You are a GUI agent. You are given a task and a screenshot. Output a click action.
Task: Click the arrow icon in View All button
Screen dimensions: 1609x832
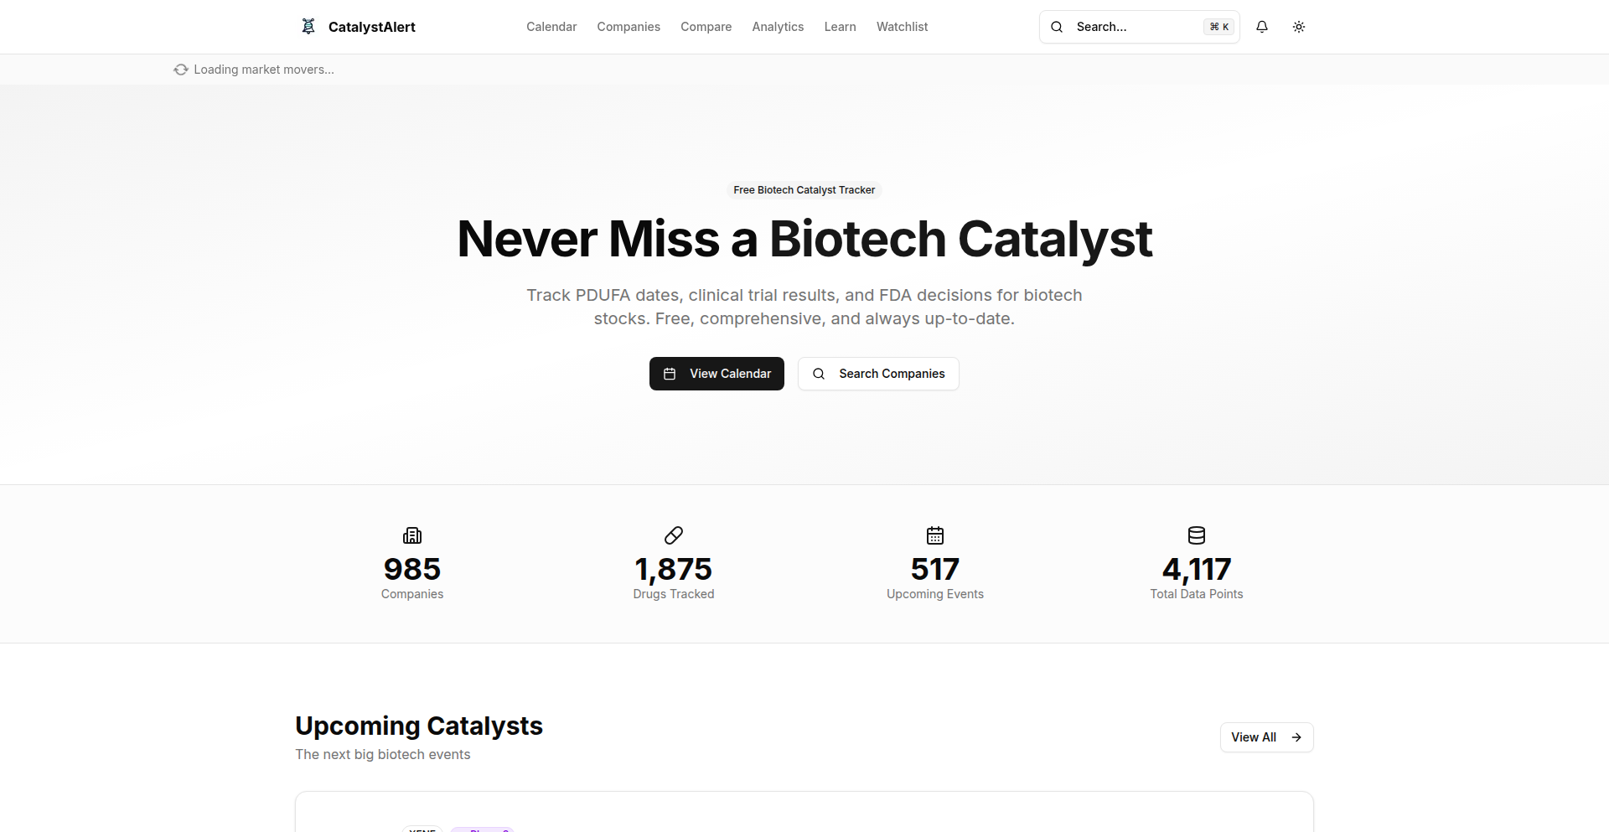pos(1295,737)
